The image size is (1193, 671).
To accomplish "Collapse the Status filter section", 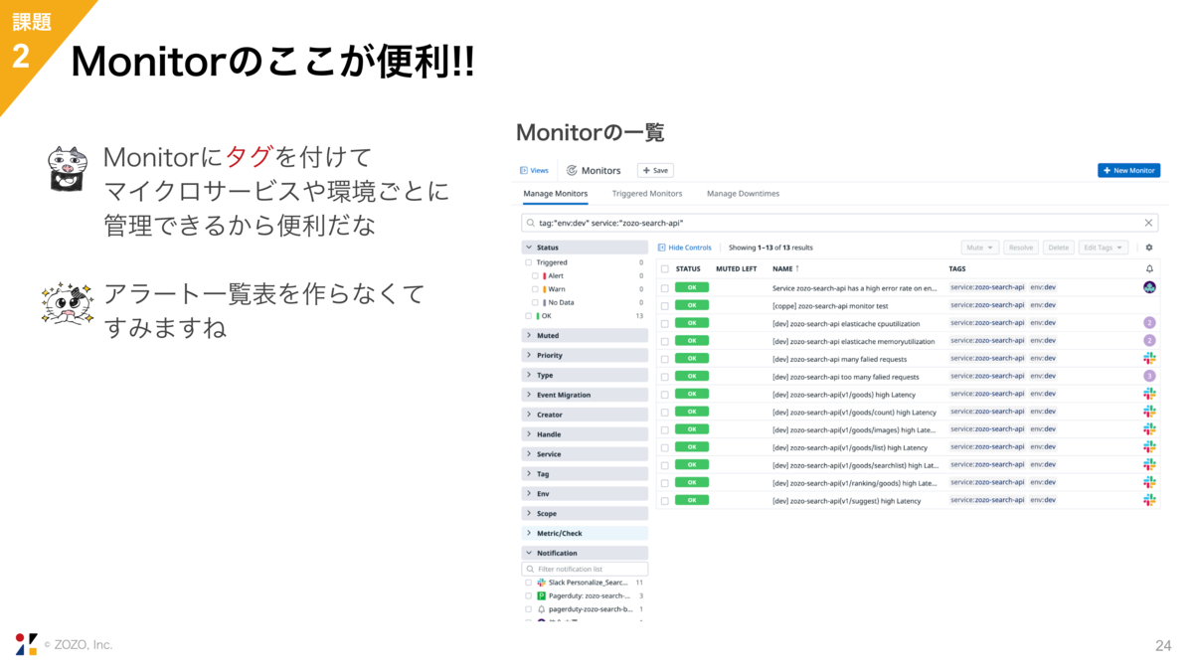I will pyautogui.click(x=585, y=248).
